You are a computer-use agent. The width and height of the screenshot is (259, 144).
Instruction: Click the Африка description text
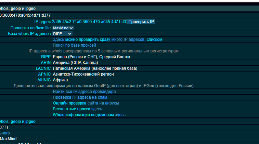coord(60,80)
